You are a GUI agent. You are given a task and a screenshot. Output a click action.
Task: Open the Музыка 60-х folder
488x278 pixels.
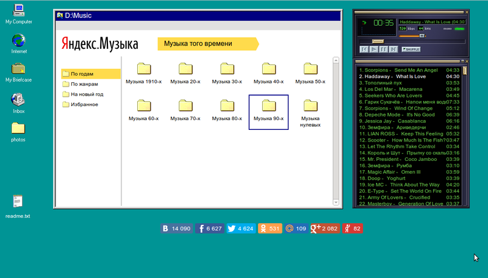[x=144, y=110]
